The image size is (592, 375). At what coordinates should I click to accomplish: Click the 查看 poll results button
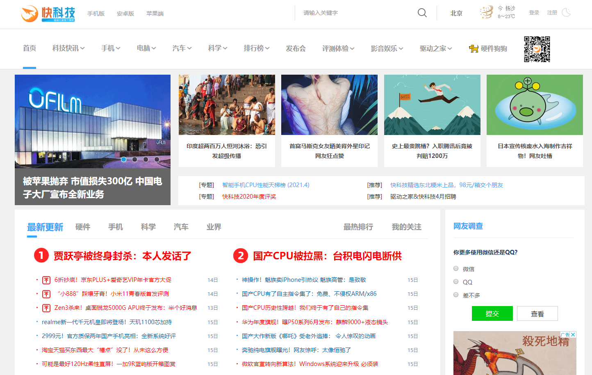[x=537, y=313]
